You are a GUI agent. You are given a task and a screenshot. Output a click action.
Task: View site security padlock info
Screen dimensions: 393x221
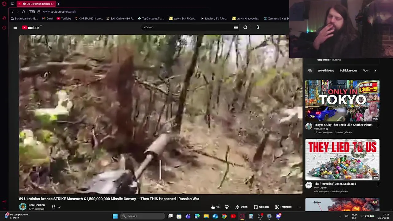point(39,12)
